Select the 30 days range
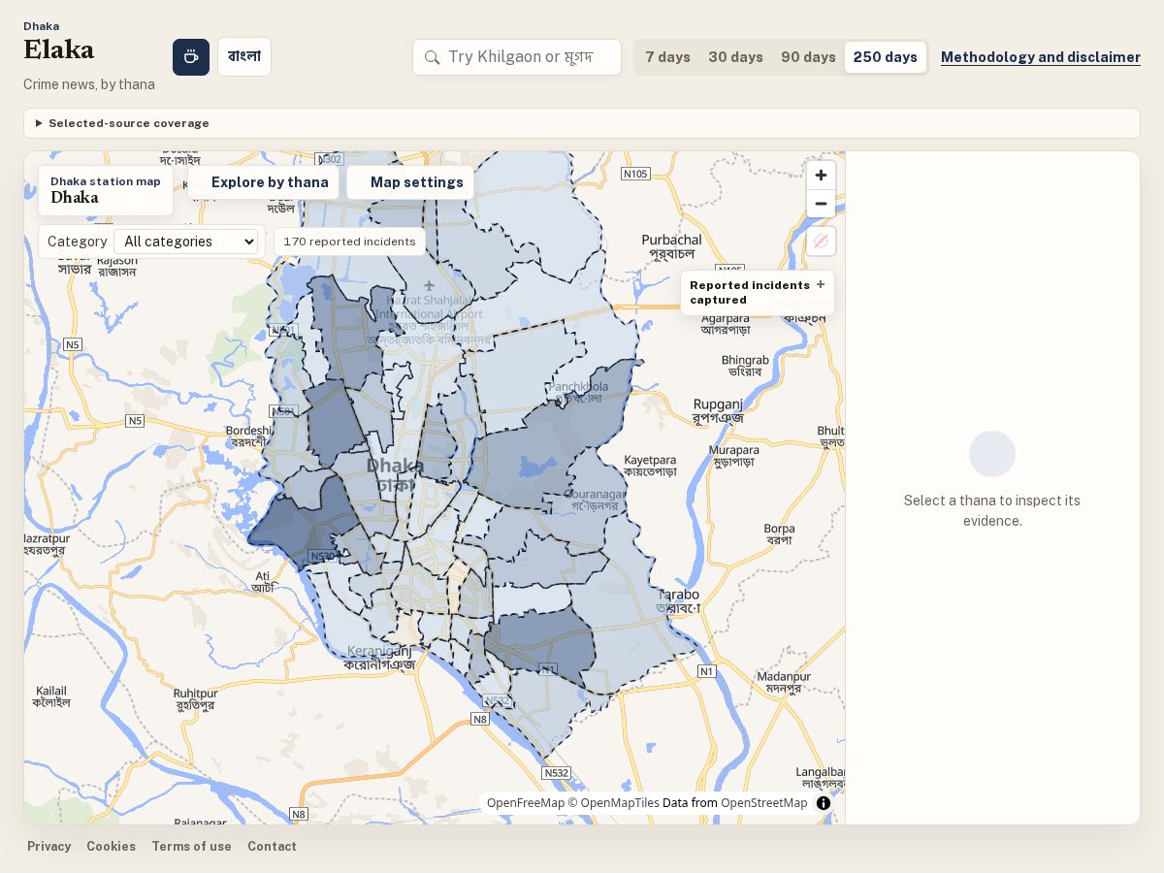1164x873 pixels. pyautogui.click(x=735, y=57)
